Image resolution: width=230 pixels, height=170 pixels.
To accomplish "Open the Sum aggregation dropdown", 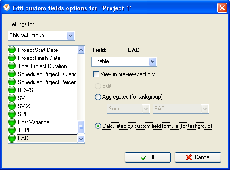I will (128, 109).
